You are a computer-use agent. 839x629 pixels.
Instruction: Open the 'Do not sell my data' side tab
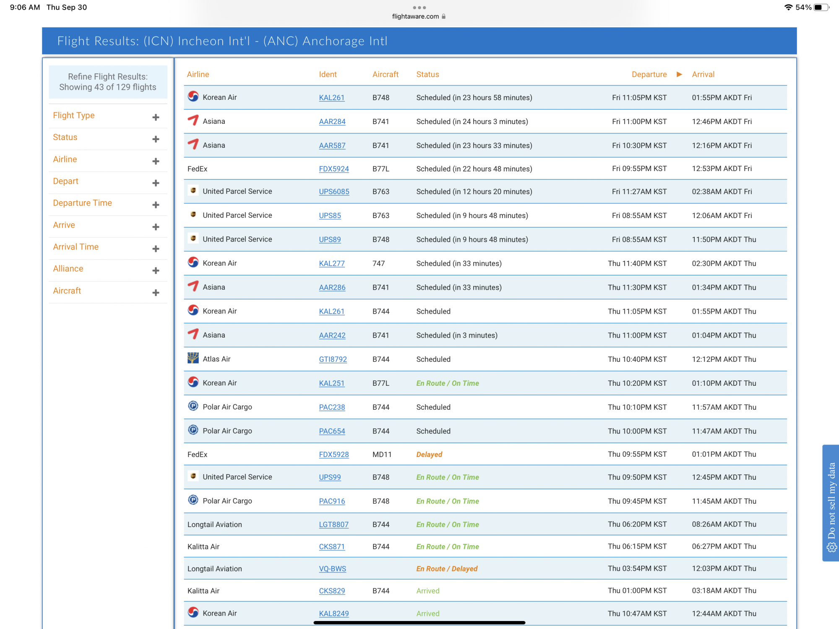click(831, 503)
